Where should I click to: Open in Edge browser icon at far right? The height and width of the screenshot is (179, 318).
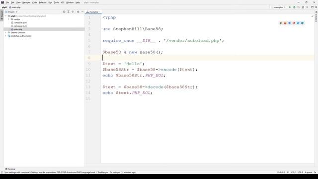[303, 23]
